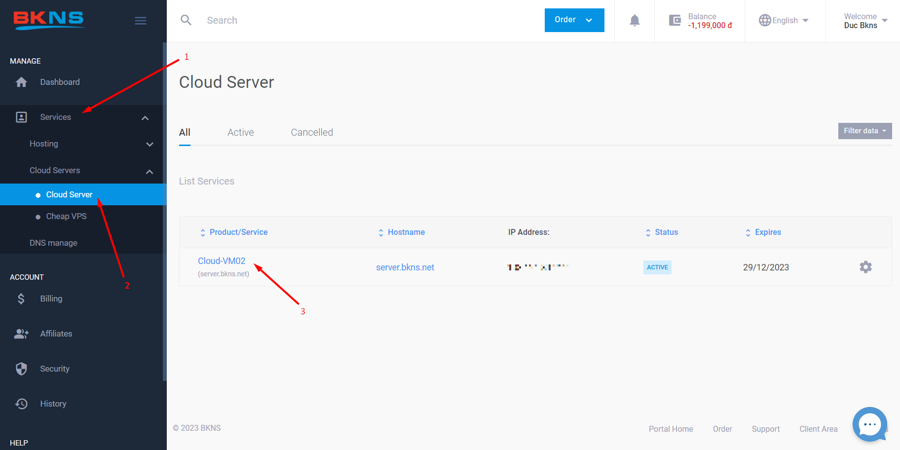The height and width of the screenshot is (450, 900).
Task: Open the live chat bubble
Action: (869, 424)
